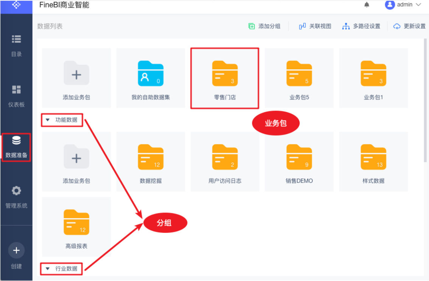Click the 功能数据 group label
The width and height of the screenshot is (429, 281).
tap(66, 120)
